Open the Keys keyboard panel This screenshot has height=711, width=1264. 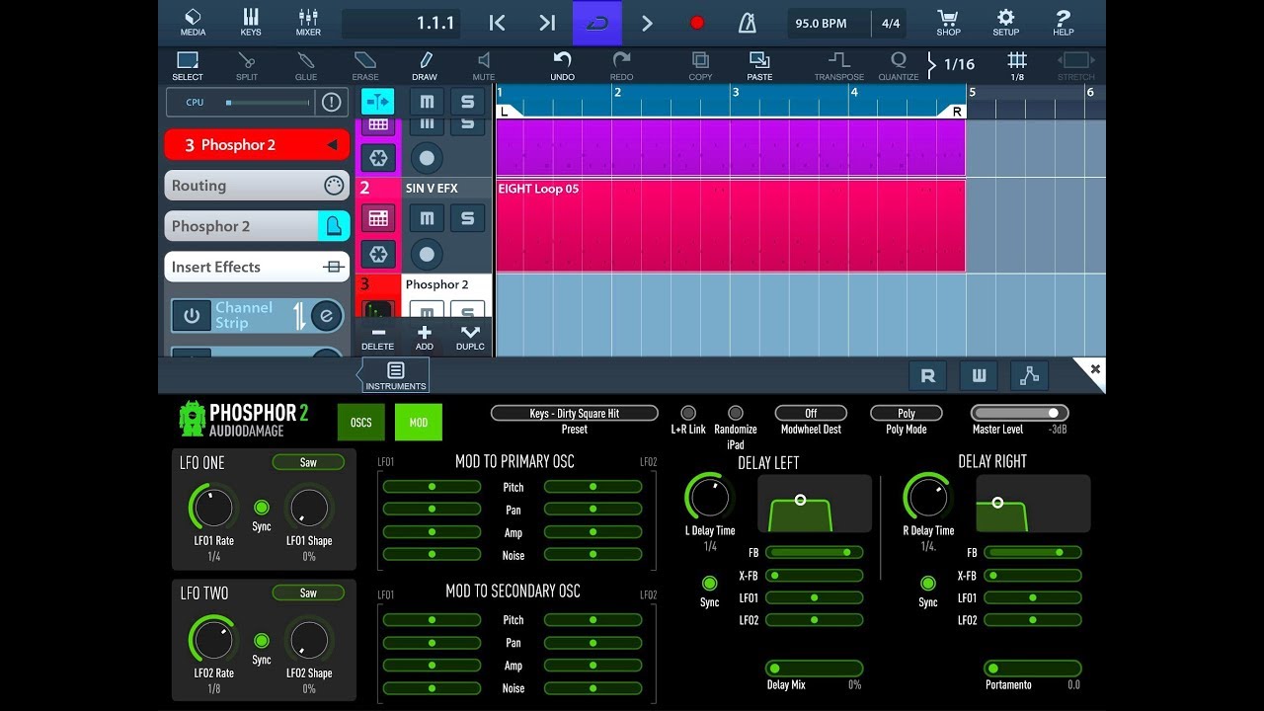click(251, 22)
